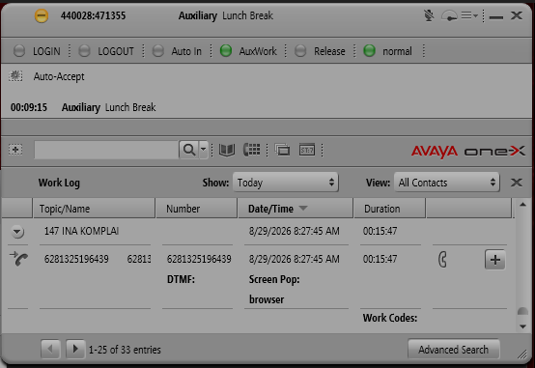Open the dialpad phone icon
Viewport: 535px width, 368px height.
[252, 150]
